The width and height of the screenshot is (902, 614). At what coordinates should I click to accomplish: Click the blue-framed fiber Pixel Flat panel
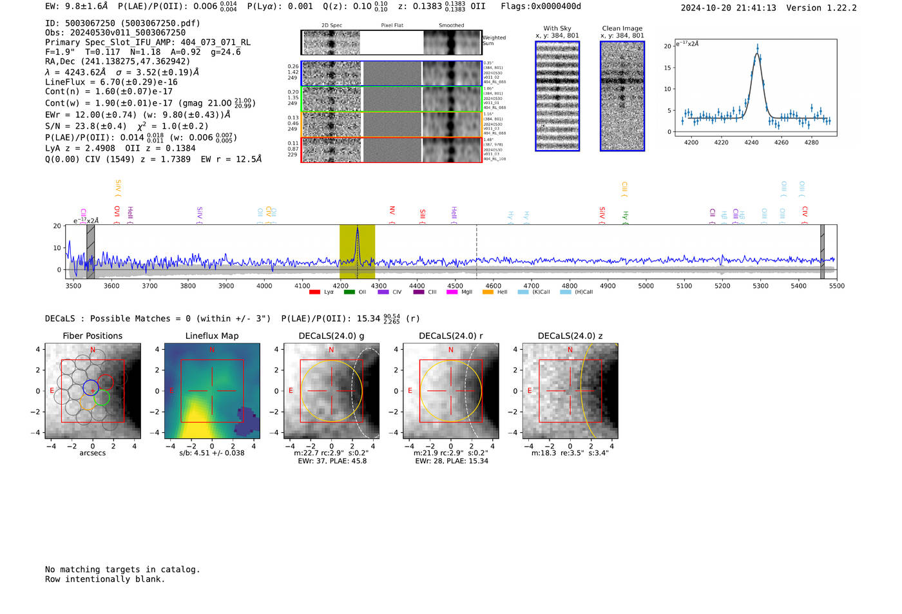392,73
